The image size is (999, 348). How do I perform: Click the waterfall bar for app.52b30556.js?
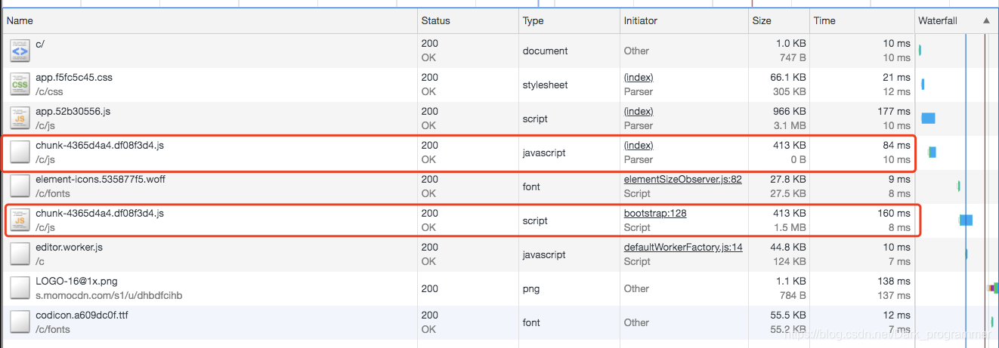pyautogui.click(x=928, y=119)
